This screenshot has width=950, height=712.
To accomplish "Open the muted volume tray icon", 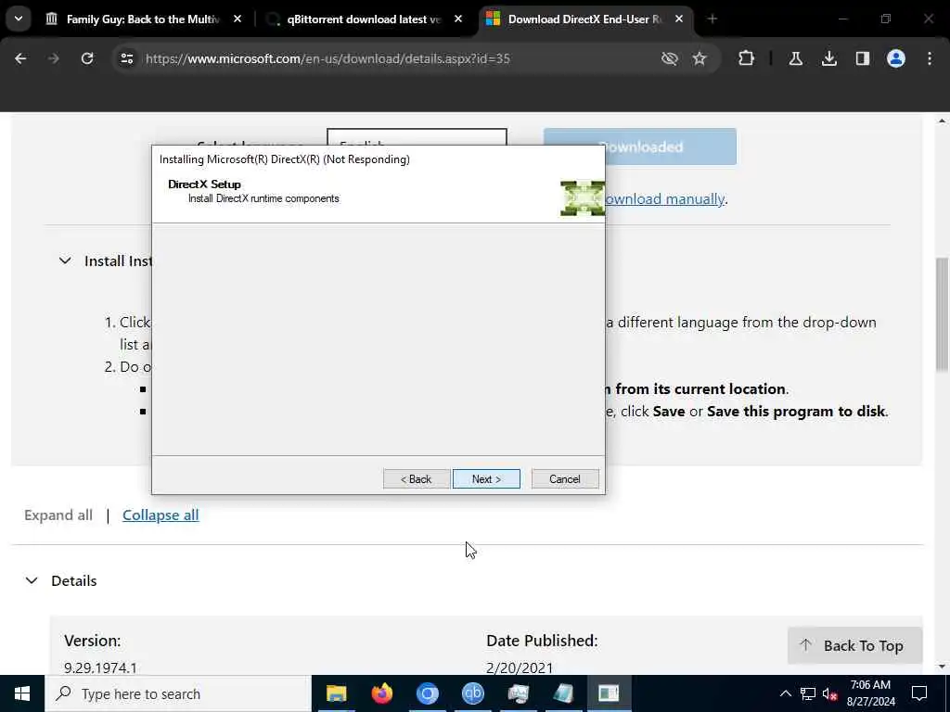I will [830, 693].
